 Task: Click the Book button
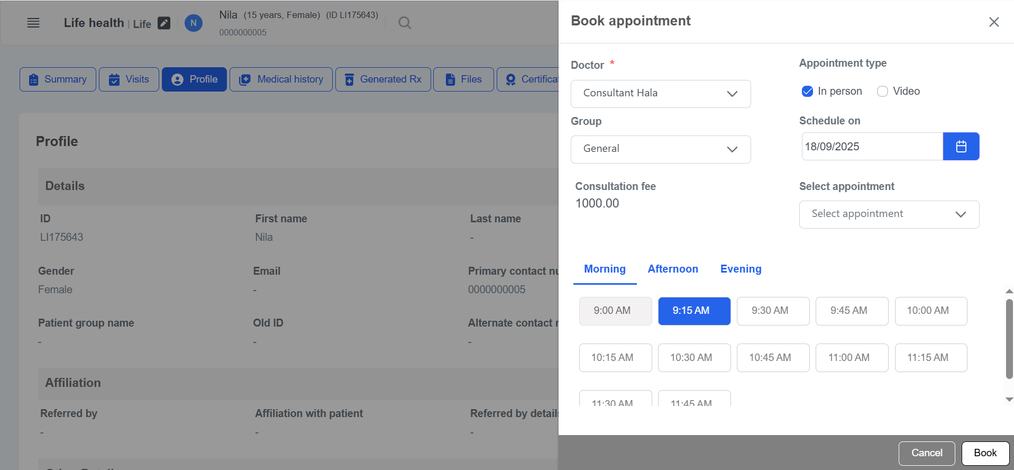coord(985,453)
